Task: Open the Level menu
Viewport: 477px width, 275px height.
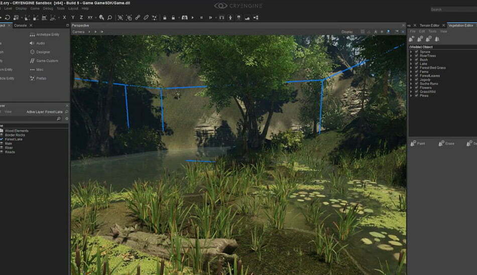Action: coord(8,9)
